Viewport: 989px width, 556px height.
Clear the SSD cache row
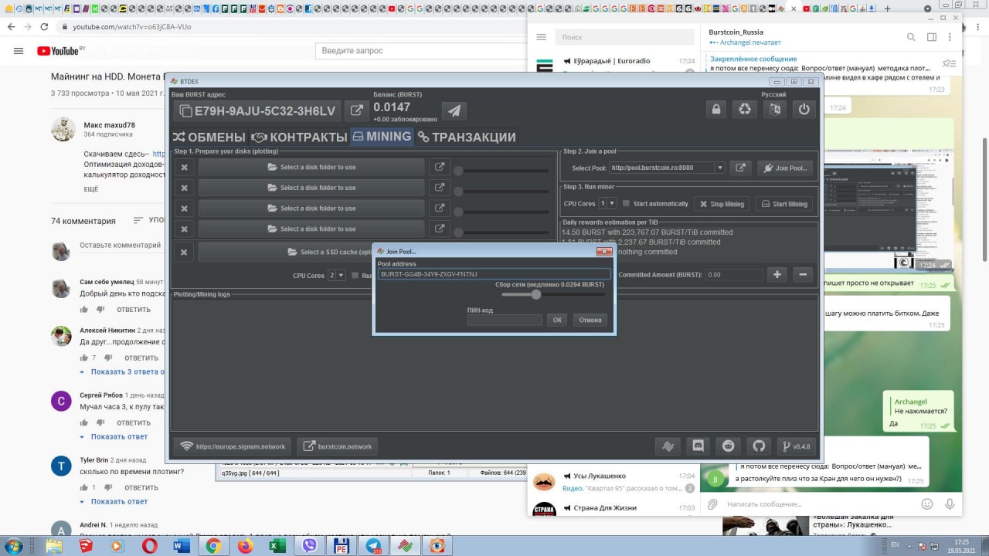click(184, 252)
